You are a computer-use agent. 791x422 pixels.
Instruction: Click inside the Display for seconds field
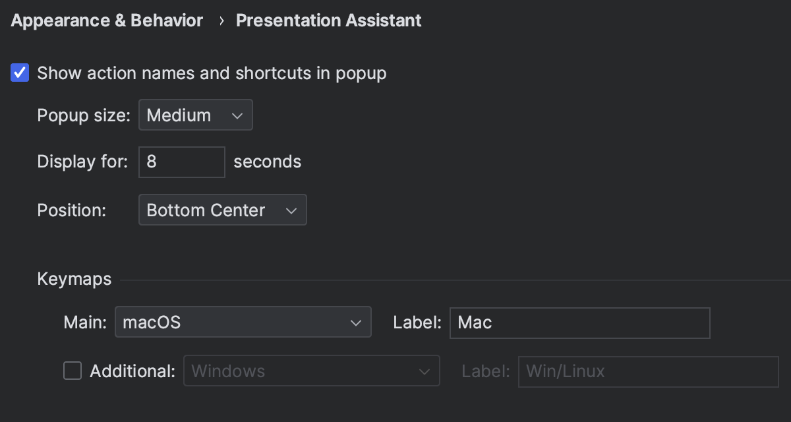pos(181,162)
